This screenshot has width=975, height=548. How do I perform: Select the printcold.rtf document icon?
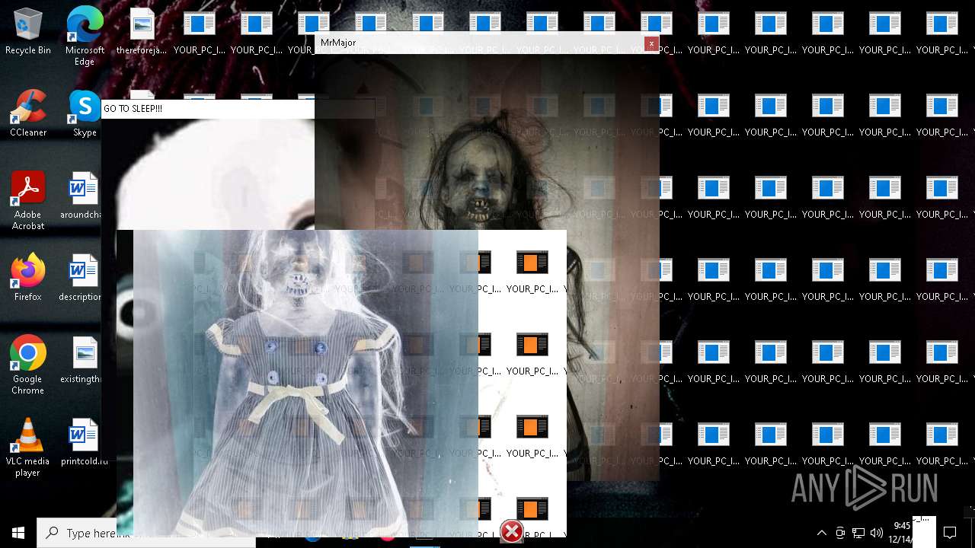tap(84, 442)
